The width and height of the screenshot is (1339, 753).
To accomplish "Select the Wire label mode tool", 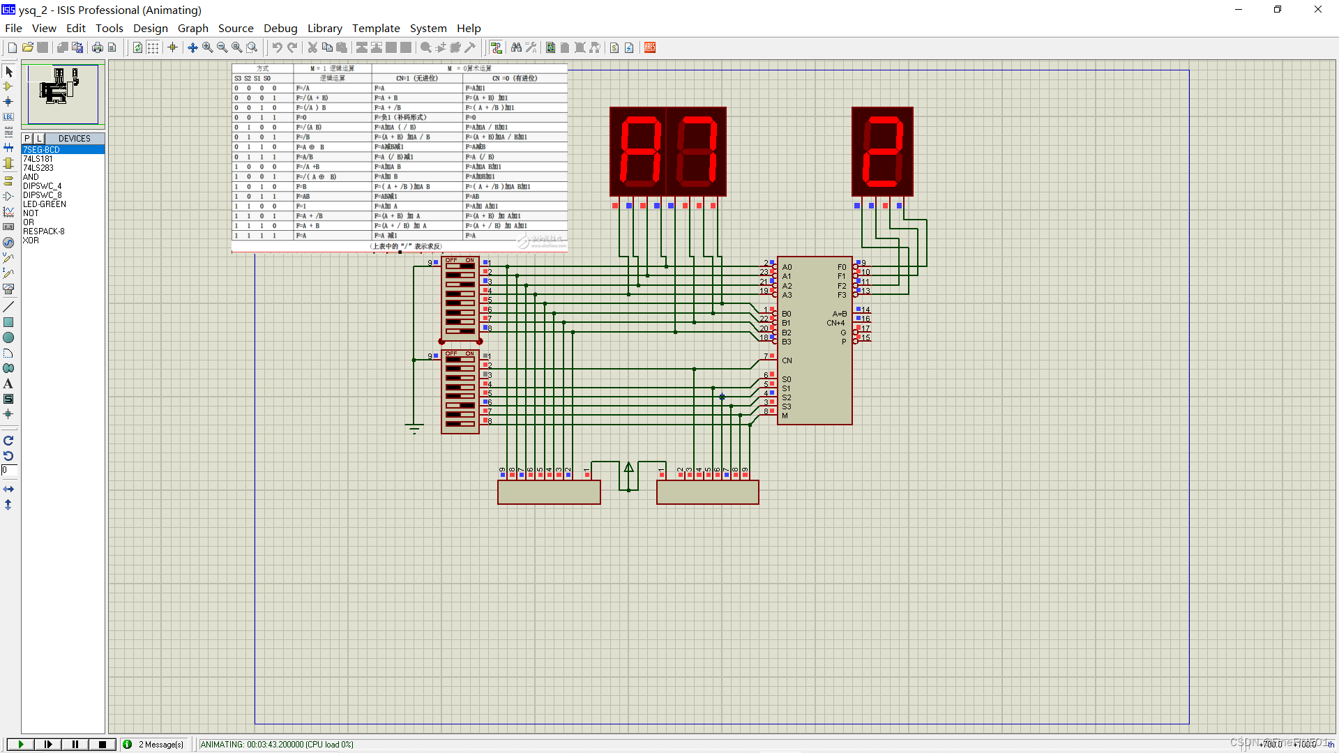I will click(8, 117).
